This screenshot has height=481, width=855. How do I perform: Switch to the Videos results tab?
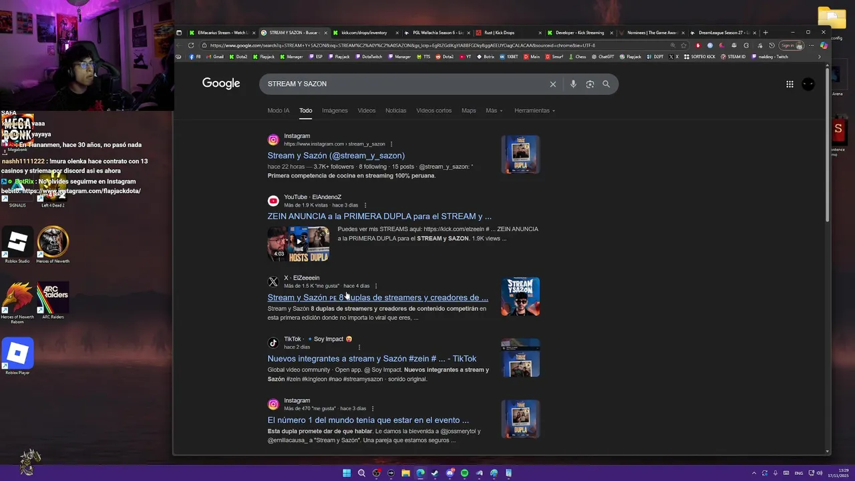tap(367, 110)
